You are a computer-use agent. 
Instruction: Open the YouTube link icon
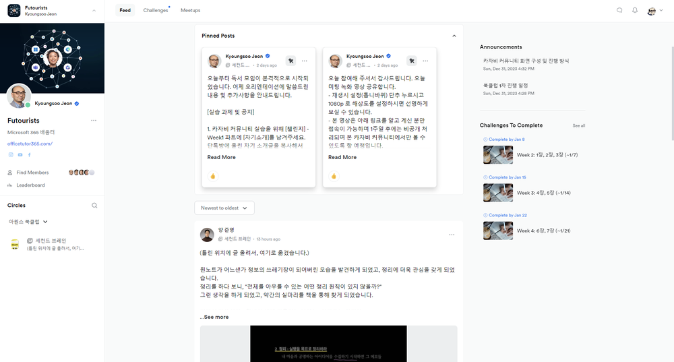click(x=20, y=155)
